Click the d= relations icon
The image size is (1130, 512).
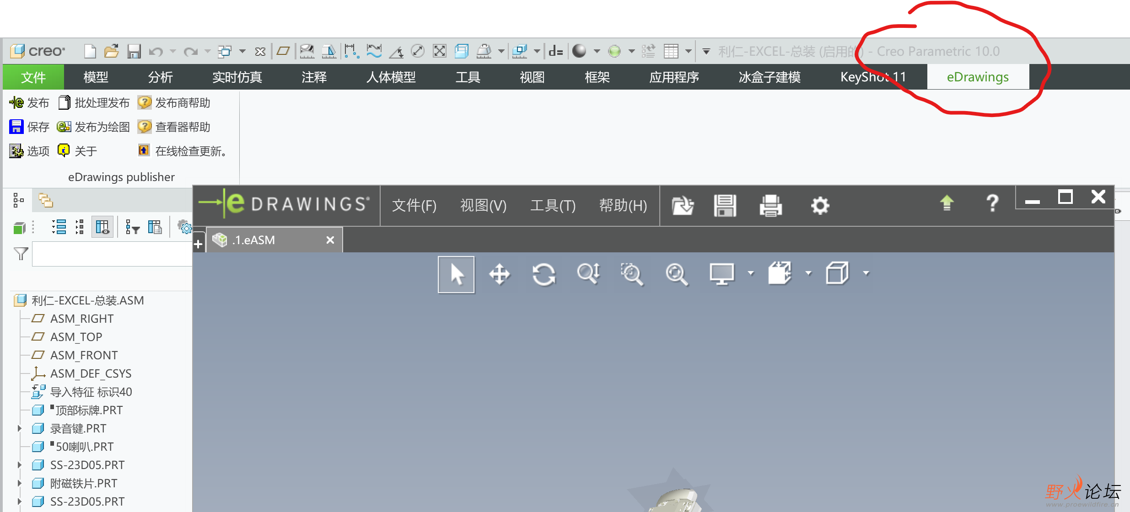[x=555, y=51]
